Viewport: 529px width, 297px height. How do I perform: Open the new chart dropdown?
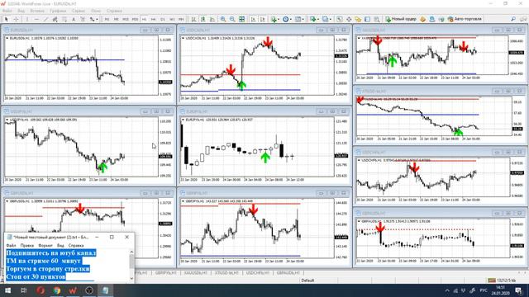(314, 19)
